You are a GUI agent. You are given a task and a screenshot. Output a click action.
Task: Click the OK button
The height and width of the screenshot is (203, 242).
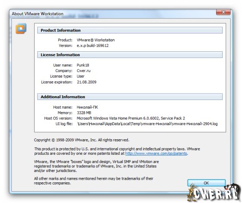207,183
